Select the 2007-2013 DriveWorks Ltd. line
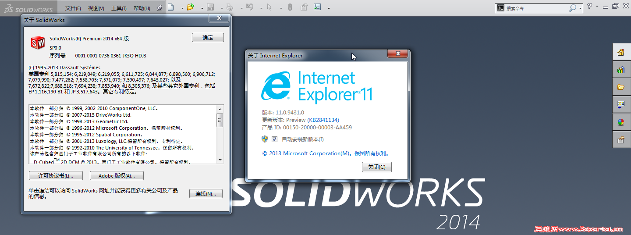 (80, 115)
